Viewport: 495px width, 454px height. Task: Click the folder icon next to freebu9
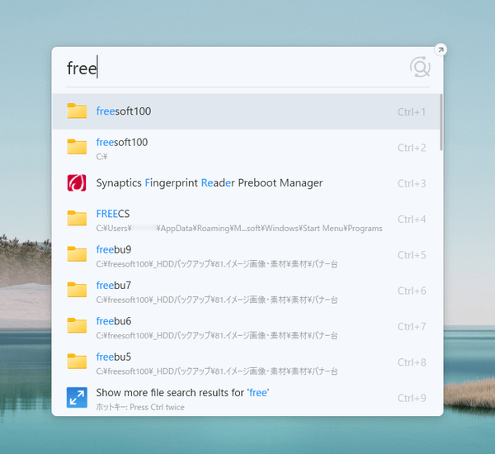coord(77,253)
